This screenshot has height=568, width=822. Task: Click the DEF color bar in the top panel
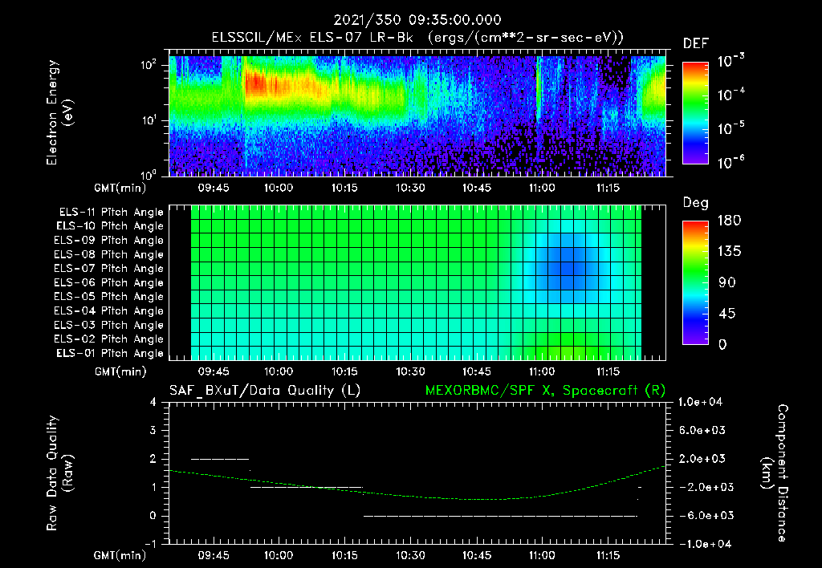pos(695,112)
